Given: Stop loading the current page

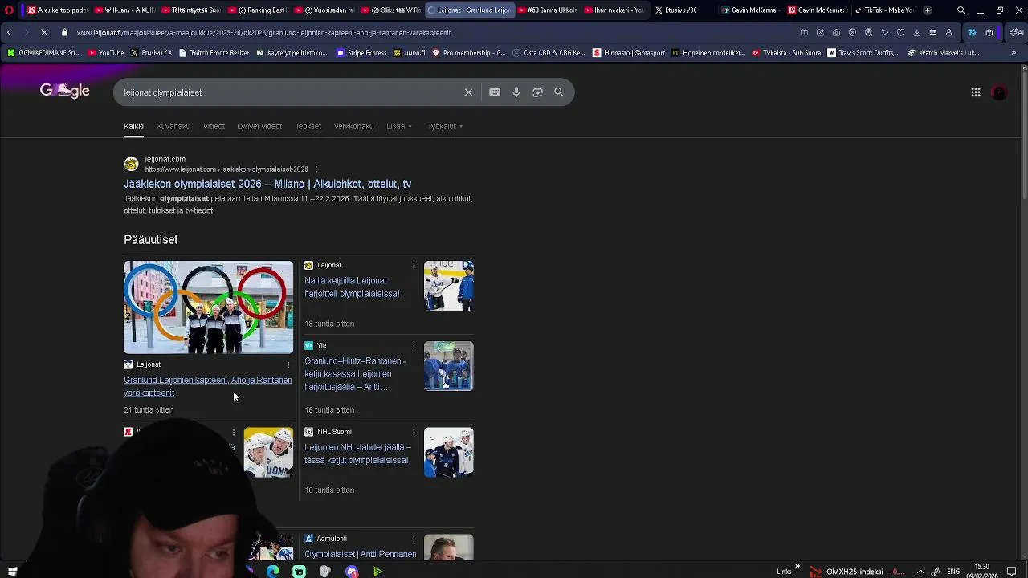Looking at the screenshot, I should [44, 33].
